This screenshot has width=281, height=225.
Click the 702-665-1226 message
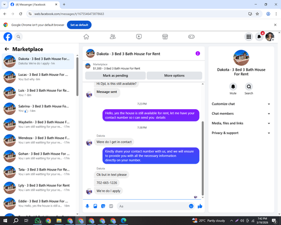click(x=107, y=183)
